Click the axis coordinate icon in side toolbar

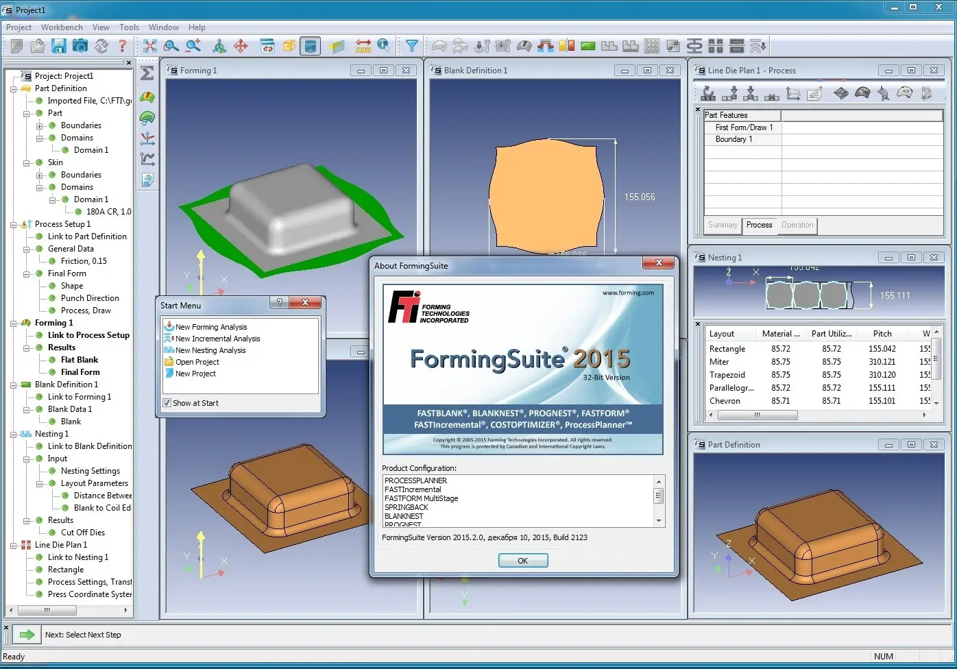(x=147, y=138)
